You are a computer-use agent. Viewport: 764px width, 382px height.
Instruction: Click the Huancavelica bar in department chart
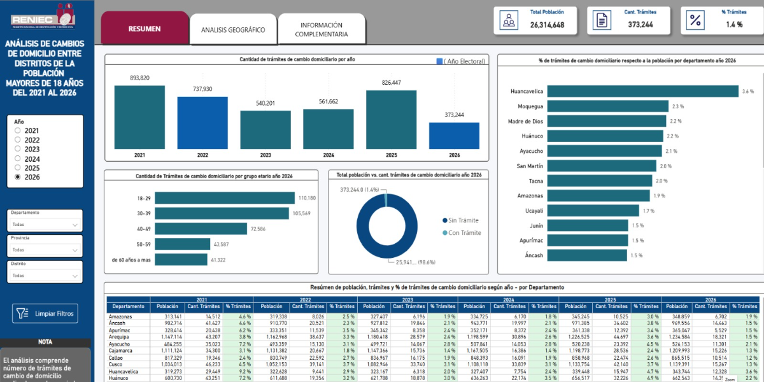643,92
